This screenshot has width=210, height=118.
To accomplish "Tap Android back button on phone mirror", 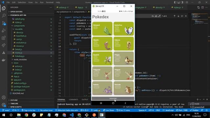I will 125,103.
